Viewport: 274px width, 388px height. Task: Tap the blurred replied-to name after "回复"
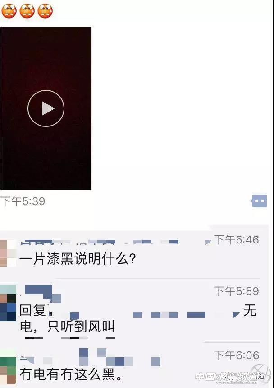coord(144,313)
